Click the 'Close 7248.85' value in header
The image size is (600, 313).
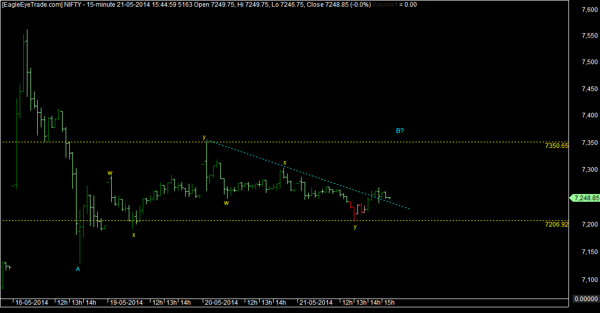(x=327, y=5)
